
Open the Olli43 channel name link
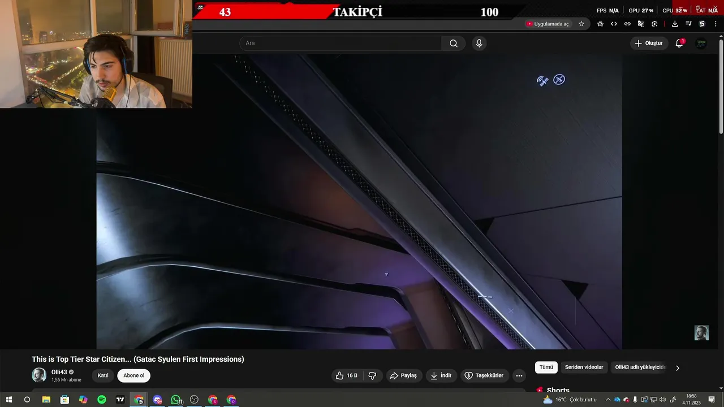[x=59, y=372]
